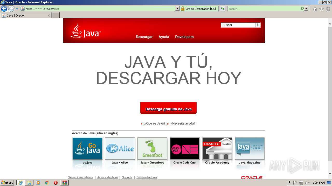Launch Chrome from the taskbar
This screenshot has width=332, height=186.
pos(47,183)
